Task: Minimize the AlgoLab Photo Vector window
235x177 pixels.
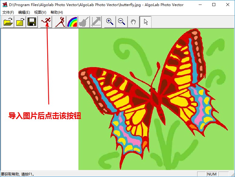Action: [200, 5]
